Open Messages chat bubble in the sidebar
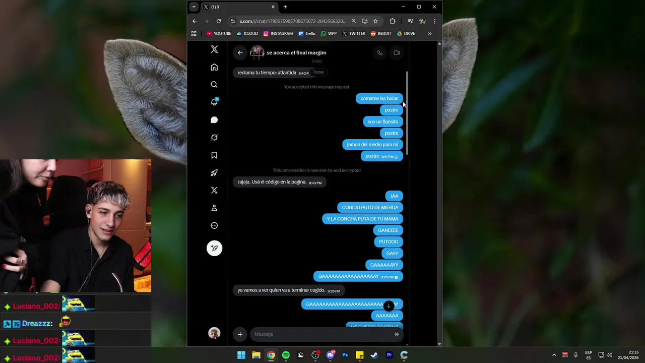 tap(214, 120)
